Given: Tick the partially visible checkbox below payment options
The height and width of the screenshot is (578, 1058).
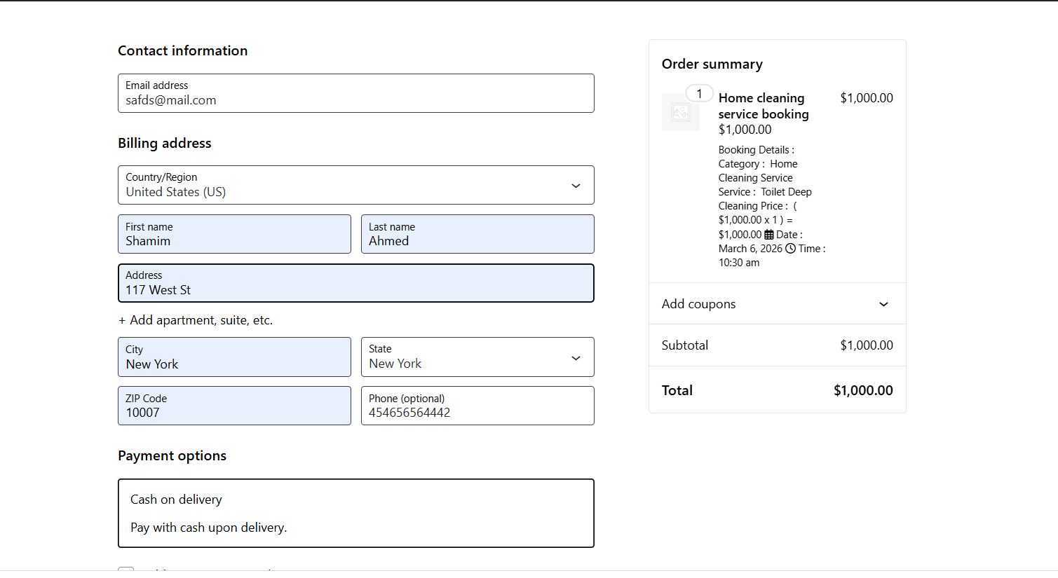Looking at the screenshot, I should 126,570.
